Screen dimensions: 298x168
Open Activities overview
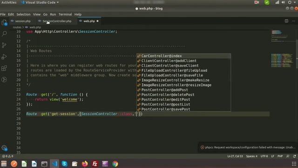[x=9, y=2]
